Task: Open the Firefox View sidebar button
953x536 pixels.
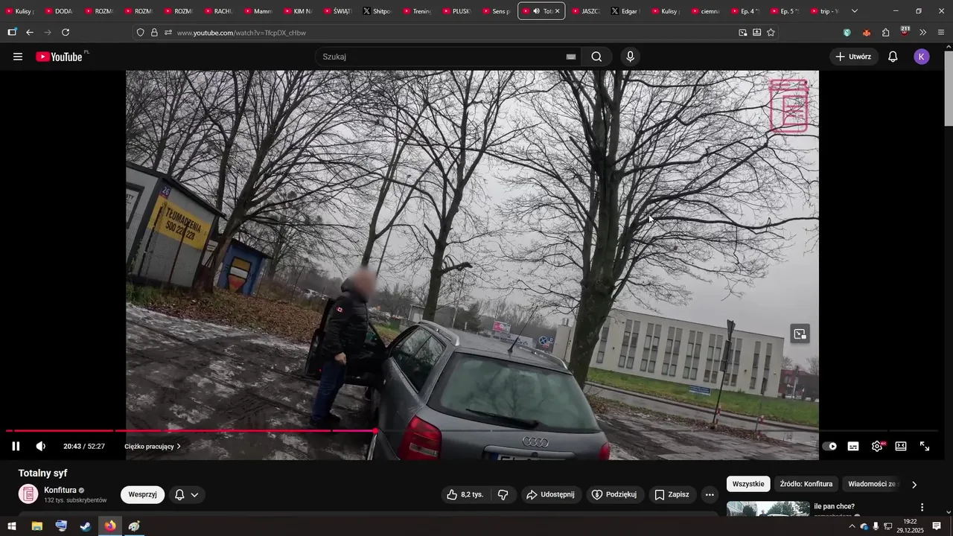Action: tap(12, 33)
